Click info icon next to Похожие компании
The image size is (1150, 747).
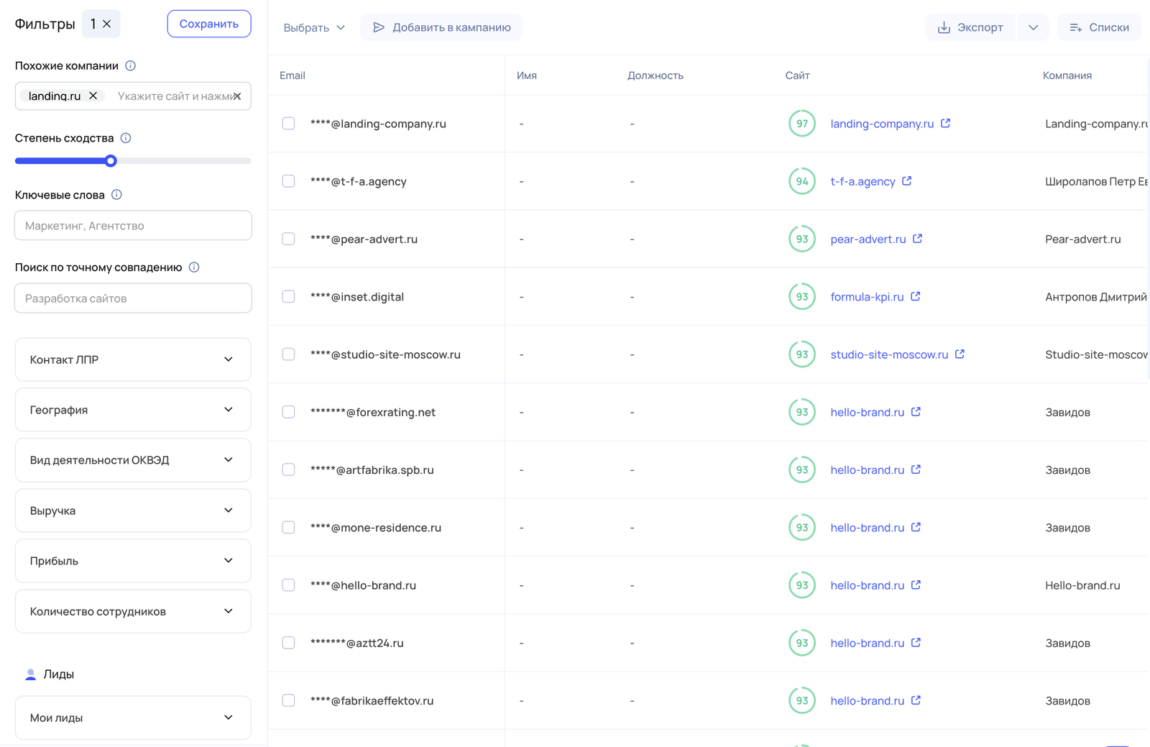(130, 65)
